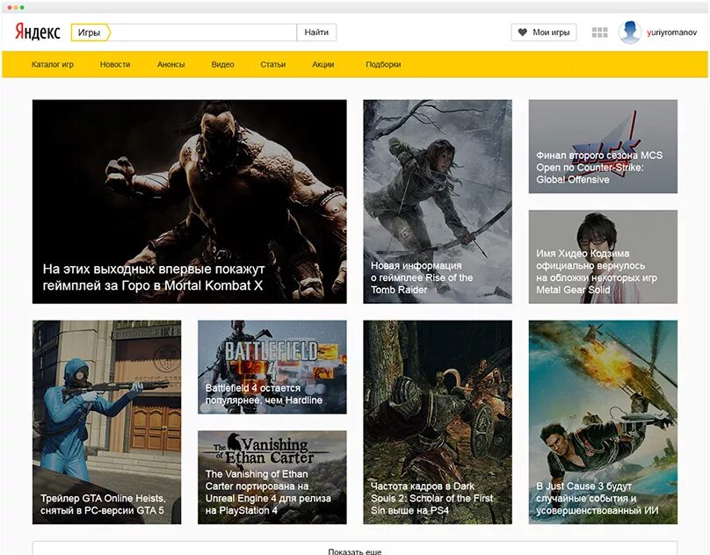Switch to the Видео section
Screen dimensions: 710x555
[x=223, y=64]
